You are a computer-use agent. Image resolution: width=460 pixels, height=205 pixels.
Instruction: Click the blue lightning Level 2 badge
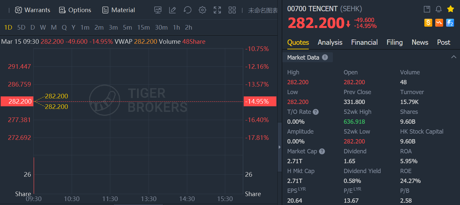[450, 22]
